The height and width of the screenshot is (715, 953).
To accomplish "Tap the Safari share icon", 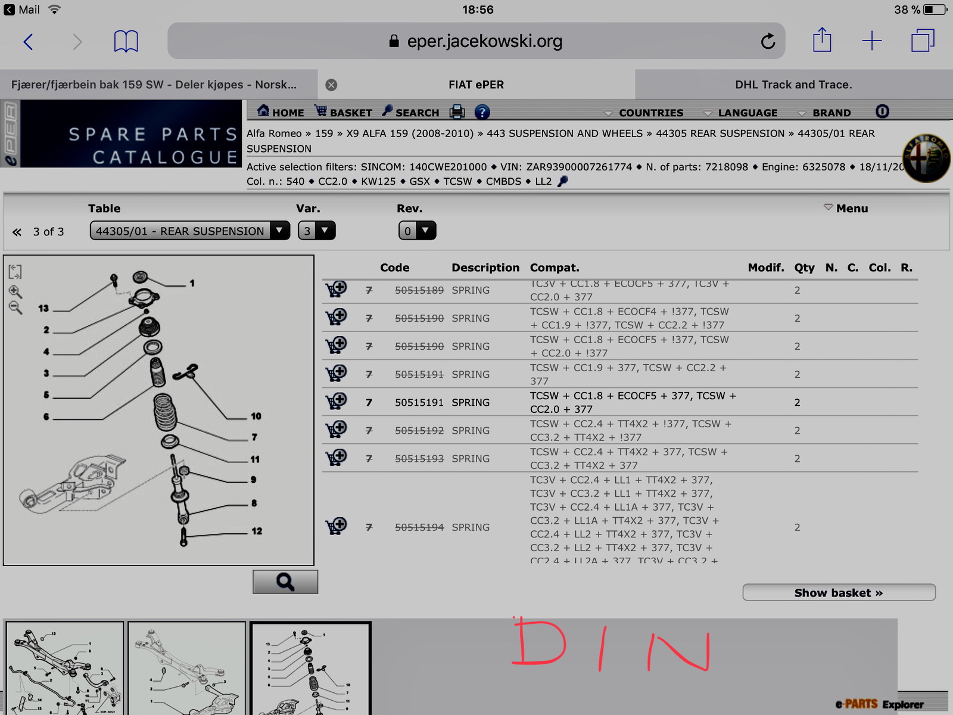I will [x=822, y=40].
